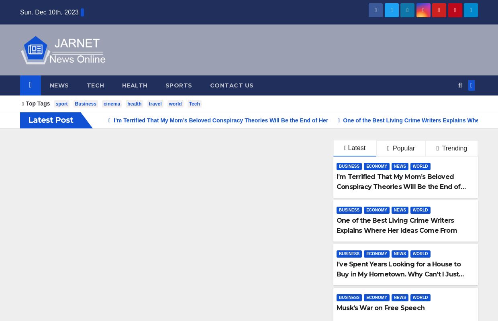Click the gradient Instagram social icon

423,10
